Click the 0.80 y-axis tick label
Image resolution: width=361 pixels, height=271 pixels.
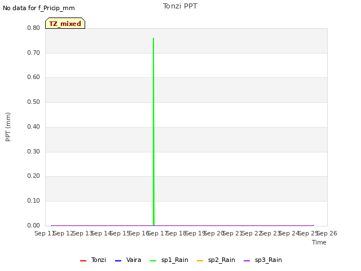(x=34, y=28)
